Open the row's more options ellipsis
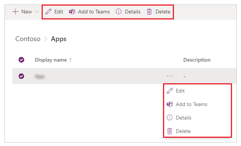241x146 pixels. (x=170, y=76)
